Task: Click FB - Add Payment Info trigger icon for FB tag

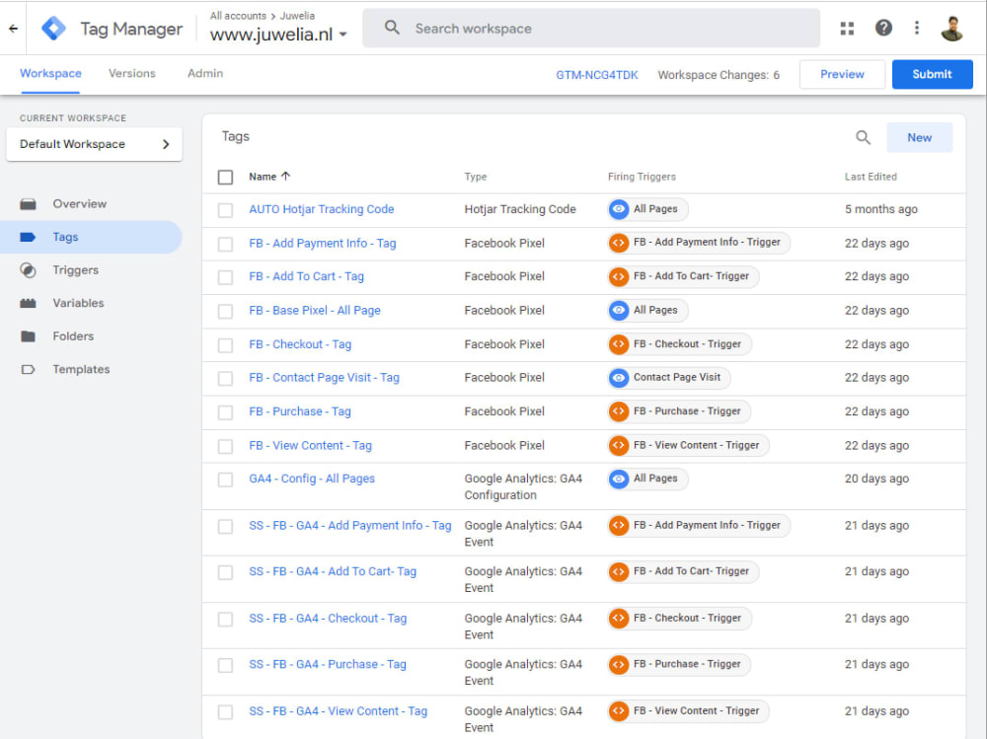Action: point(619,243)
